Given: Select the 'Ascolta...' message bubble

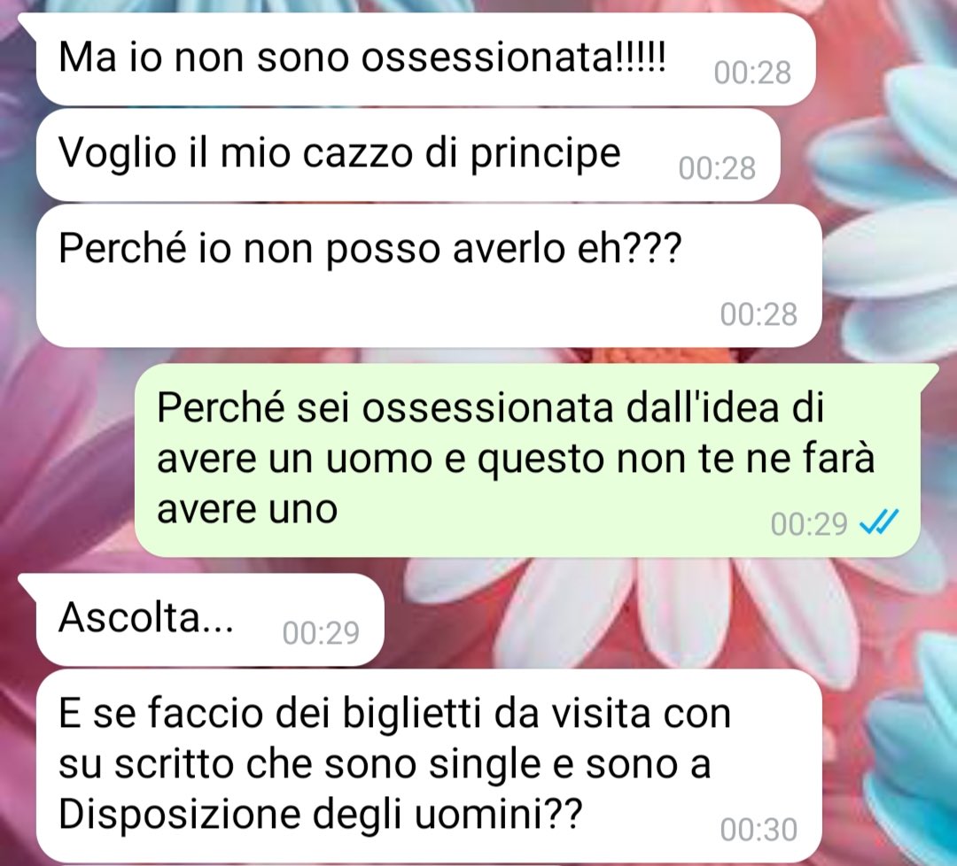Looking at the screenshot, I should [210, 620].
